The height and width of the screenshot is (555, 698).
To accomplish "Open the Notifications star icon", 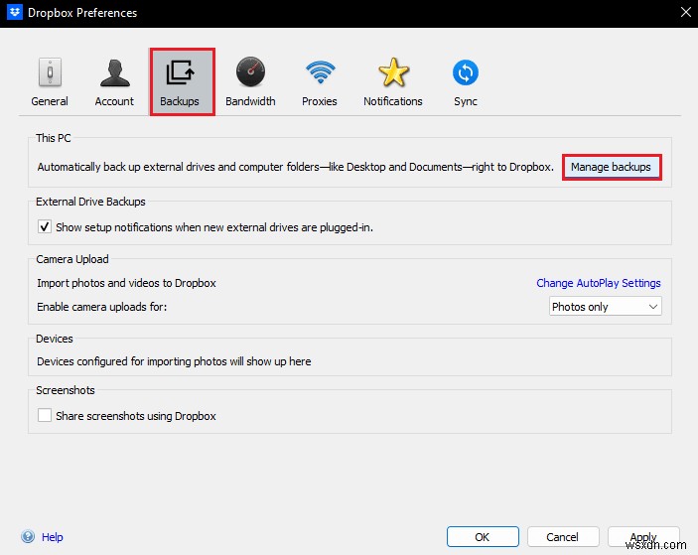I will [x=393, y=72].
